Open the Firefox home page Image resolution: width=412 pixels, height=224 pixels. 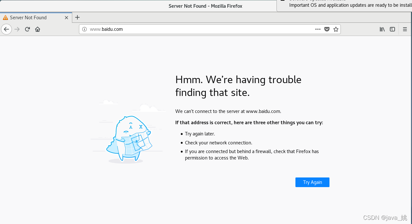[x=38, y=29]
